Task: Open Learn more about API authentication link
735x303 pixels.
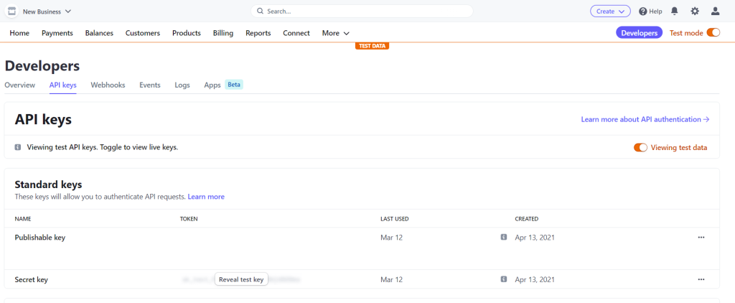Action: [x=645, y=119]
